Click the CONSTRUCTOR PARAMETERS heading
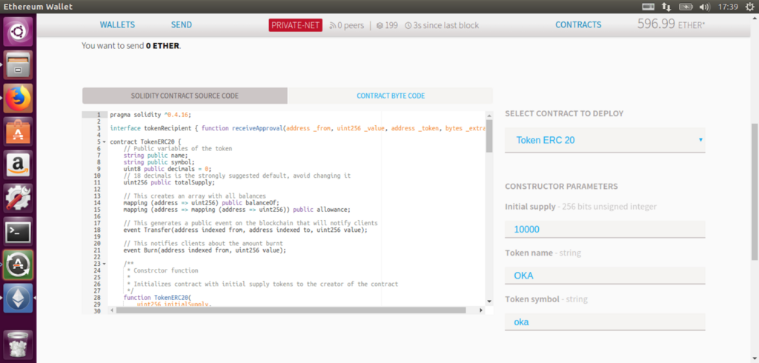 coord(561,186)
